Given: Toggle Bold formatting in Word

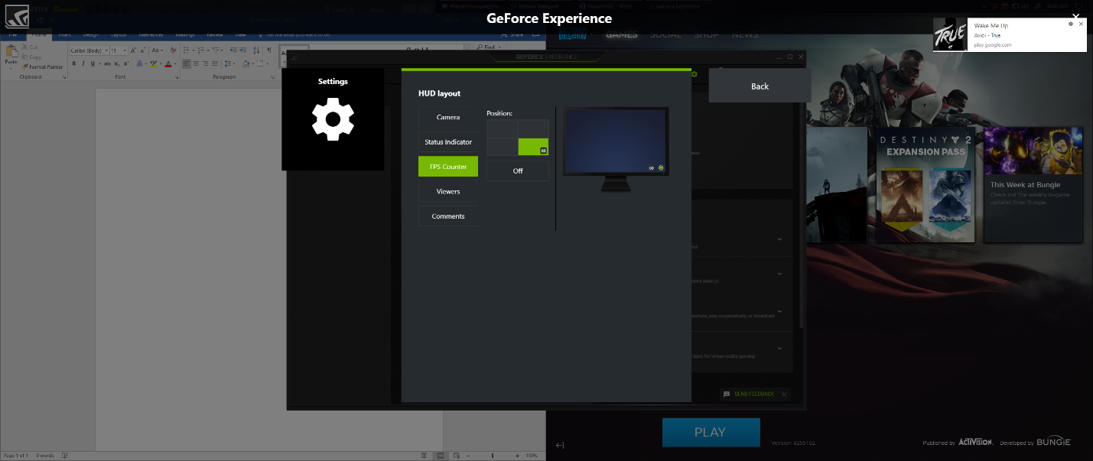Looking at the screenshot, I should pyautogui.click(x=74, y=63).
